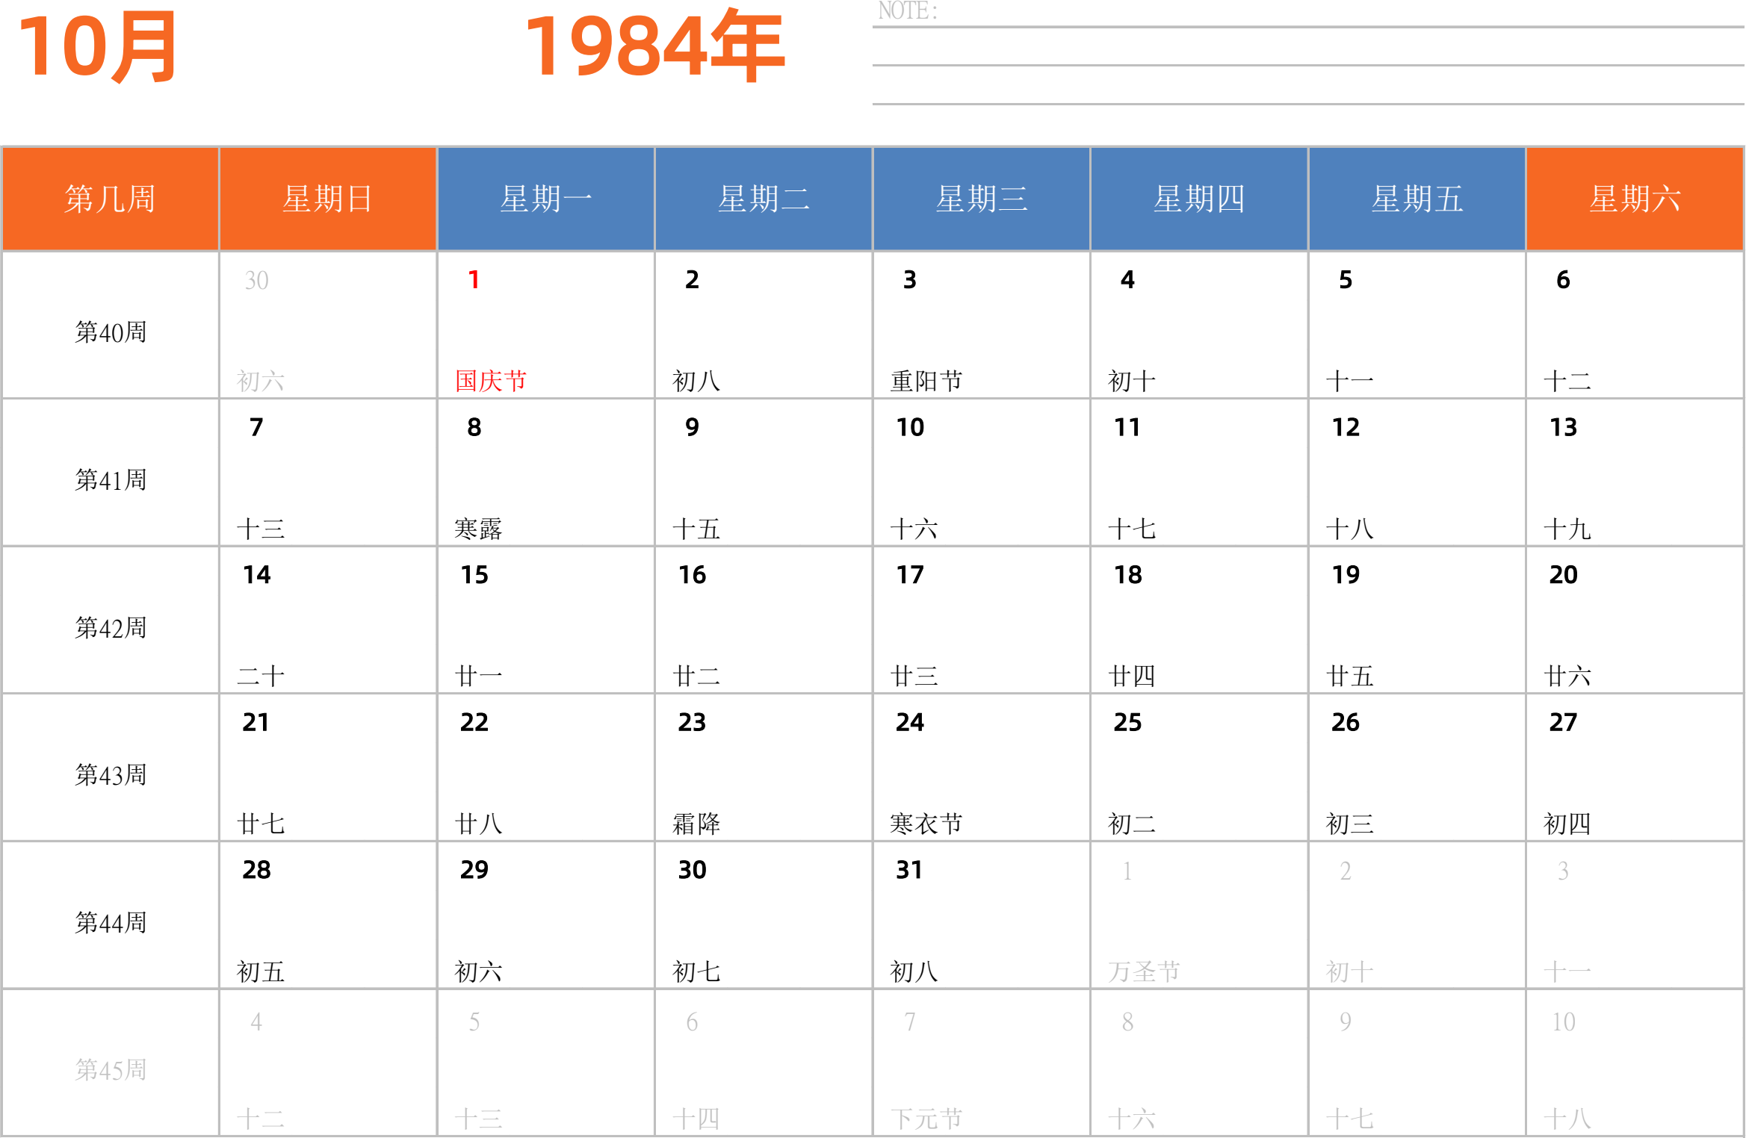This screenshot has width=1746, height=1138.
Task: Click date 23 in 星期二 column
Action: [692, 722]
